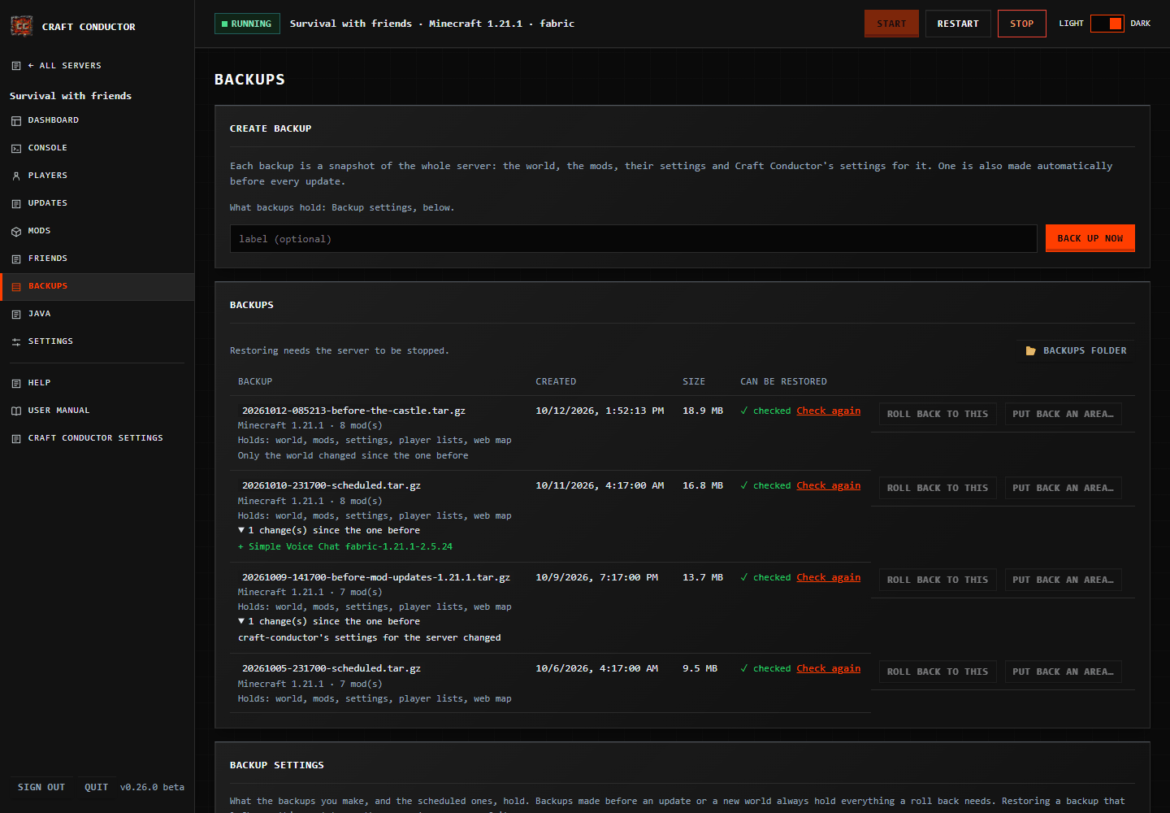Toggle the Light/Dark theme switch
This screenshot has width=1170, height=813.
coord(1107,24)
